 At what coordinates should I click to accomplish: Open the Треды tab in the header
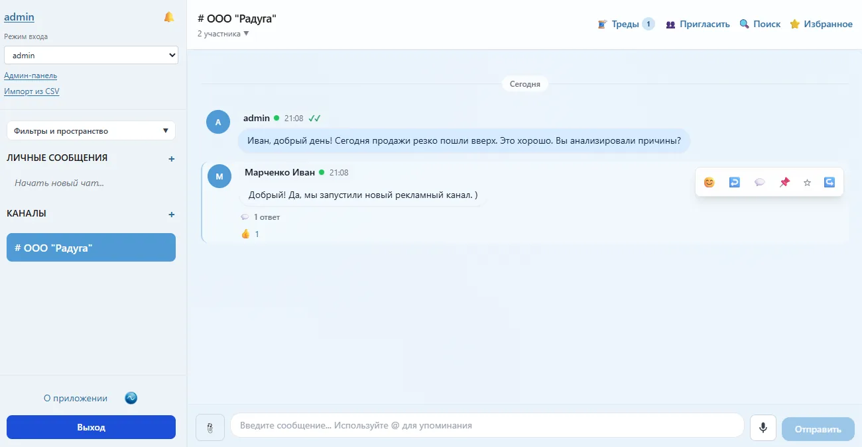pyautogui.click(x=626, y=24)
